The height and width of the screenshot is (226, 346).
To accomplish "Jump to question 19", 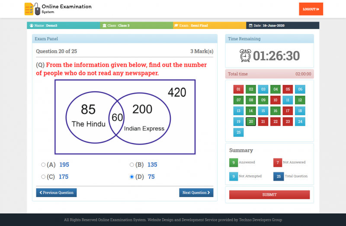I will coord(239,122).
